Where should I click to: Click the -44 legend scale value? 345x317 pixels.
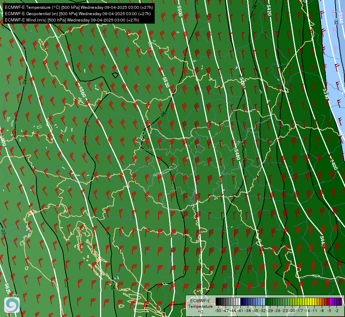click(x=233, y=311)
